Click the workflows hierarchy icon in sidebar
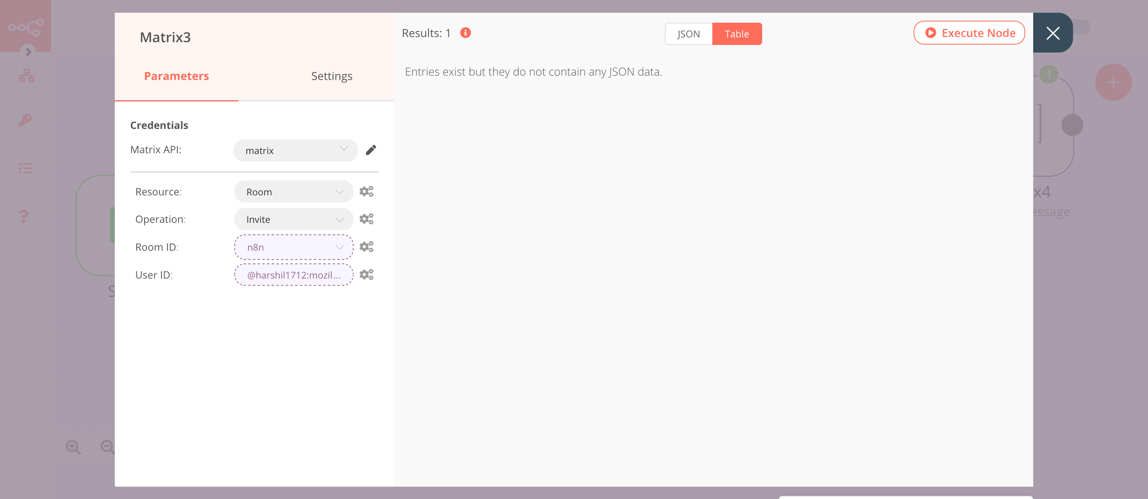 [x=26, y=76]
